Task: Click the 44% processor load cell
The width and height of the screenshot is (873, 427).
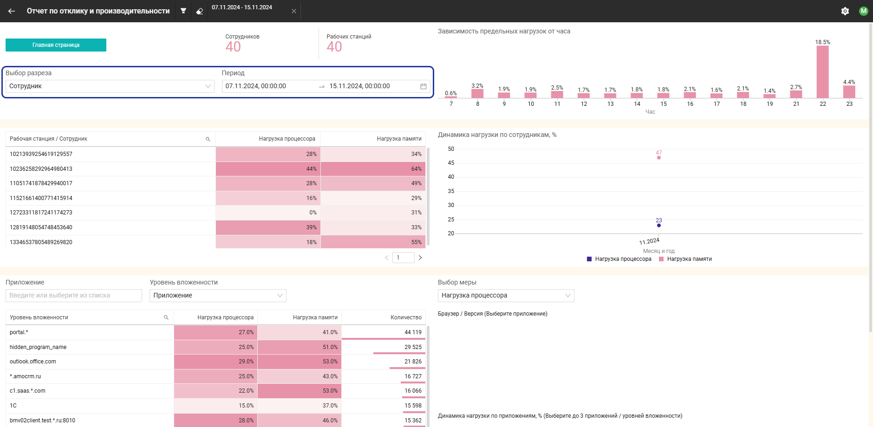Action: [268, 169]
